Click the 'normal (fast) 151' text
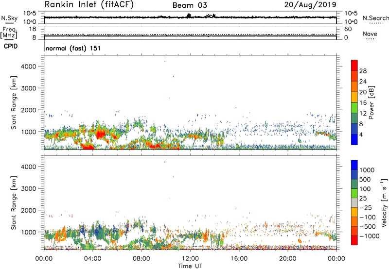The width and height of the screenshot is (389, 269). (73, 48)
